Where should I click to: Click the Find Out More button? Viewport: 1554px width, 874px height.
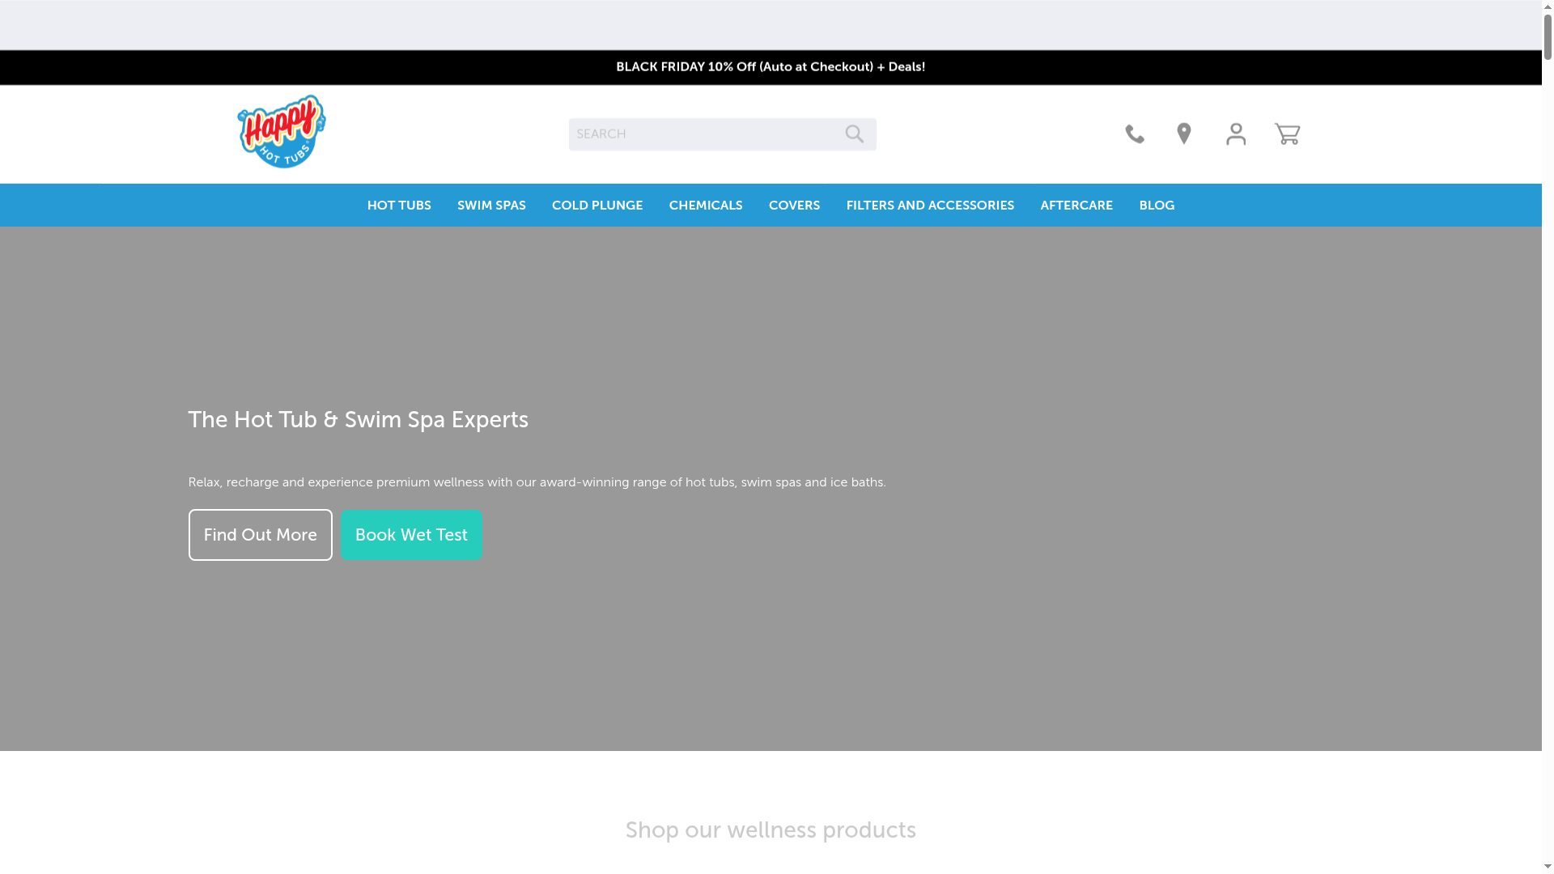[261, 535]
